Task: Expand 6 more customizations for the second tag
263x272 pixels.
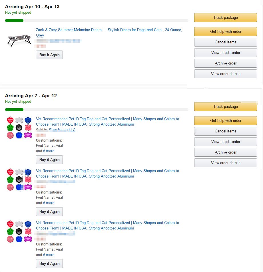Action: click(x=49, y=203)
